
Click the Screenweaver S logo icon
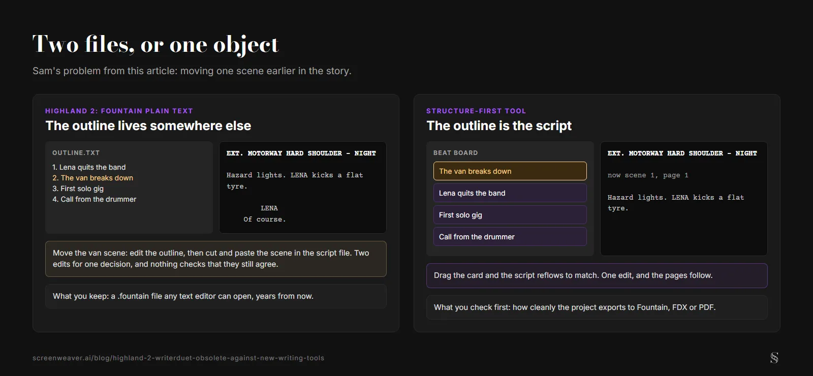[774, 358]
